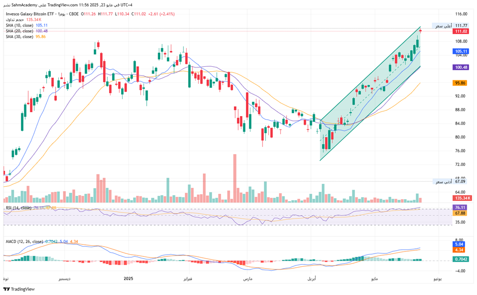477x295 pixels.
Task: Click "84.00" on the price axis
Action: [x=461, y=123]
